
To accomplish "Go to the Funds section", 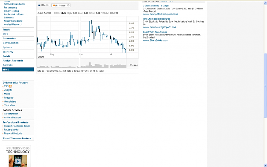I will 6,29.
